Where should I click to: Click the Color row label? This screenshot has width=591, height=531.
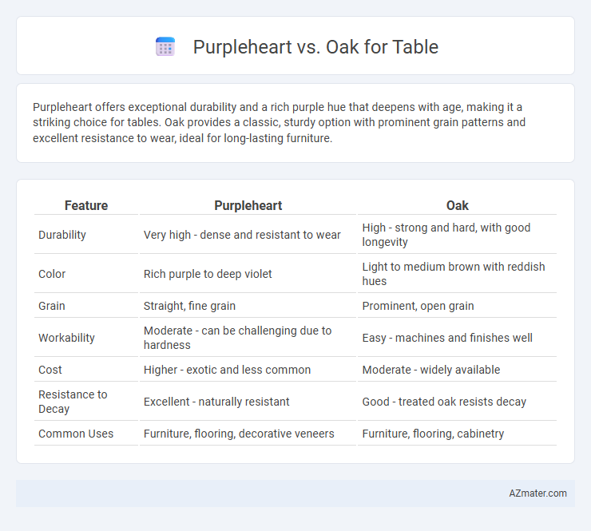point(52,274)
